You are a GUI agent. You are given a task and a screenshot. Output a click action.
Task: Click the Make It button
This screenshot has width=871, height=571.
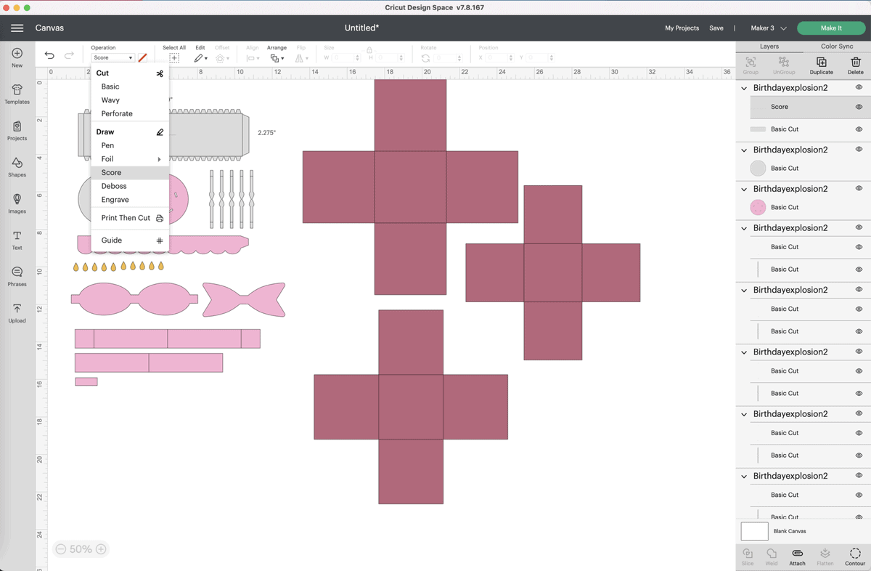point(831,28)
